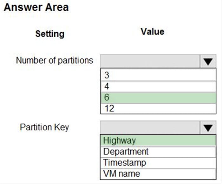Click the last option under Partition Key
The height and width of the screenshot is (184, 222).
click(158, 174)
